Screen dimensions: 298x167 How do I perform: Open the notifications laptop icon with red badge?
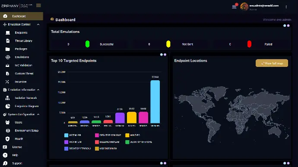[x=235, y=7]
